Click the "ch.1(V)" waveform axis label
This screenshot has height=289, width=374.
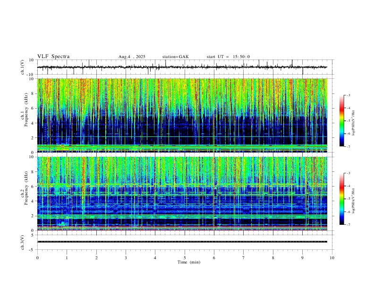coord(23,67)
